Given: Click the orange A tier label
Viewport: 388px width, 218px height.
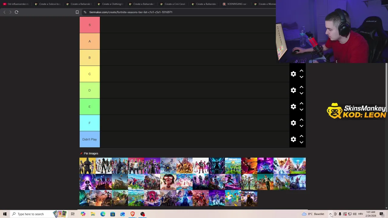Looking at the screenshot, I should 89,41.
